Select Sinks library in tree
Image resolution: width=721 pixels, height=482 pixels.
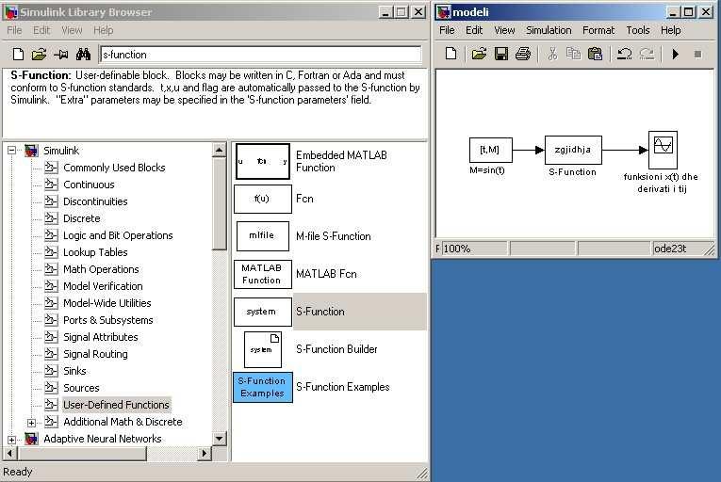pyautogui.click(x=74, y=371)
